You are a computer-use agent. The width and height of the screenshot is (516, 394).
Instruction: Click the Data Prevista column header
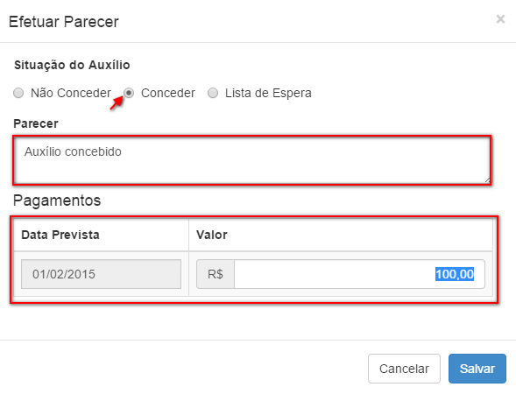pos(60,235)
